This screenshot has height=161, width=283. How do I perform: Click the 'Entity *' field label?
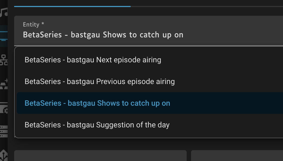tap(33, 24)
